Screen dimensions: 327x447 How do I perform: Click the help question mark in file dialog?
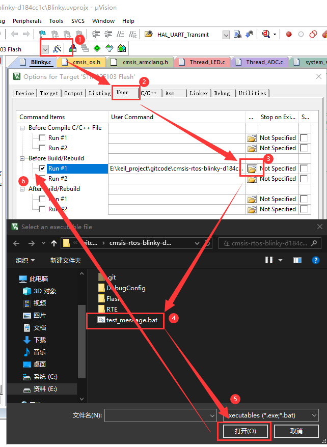pos(316,260)
